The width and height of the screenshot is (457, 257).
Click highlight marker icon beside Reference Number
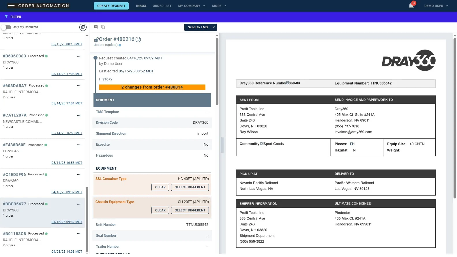287,83
